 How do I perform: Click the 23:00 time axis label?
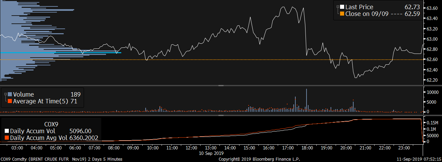(x=404, y=148)
